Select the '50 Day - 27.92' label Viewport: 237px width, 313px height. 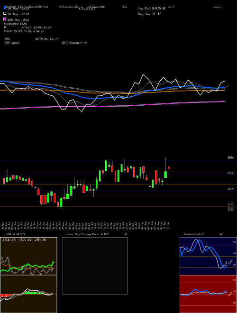[18, 14]
